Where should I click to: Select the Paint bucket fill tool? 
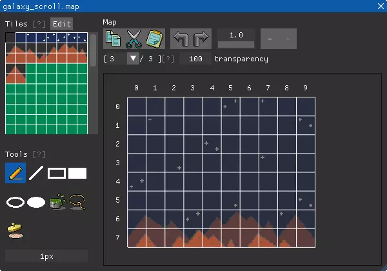click(57, 201)
